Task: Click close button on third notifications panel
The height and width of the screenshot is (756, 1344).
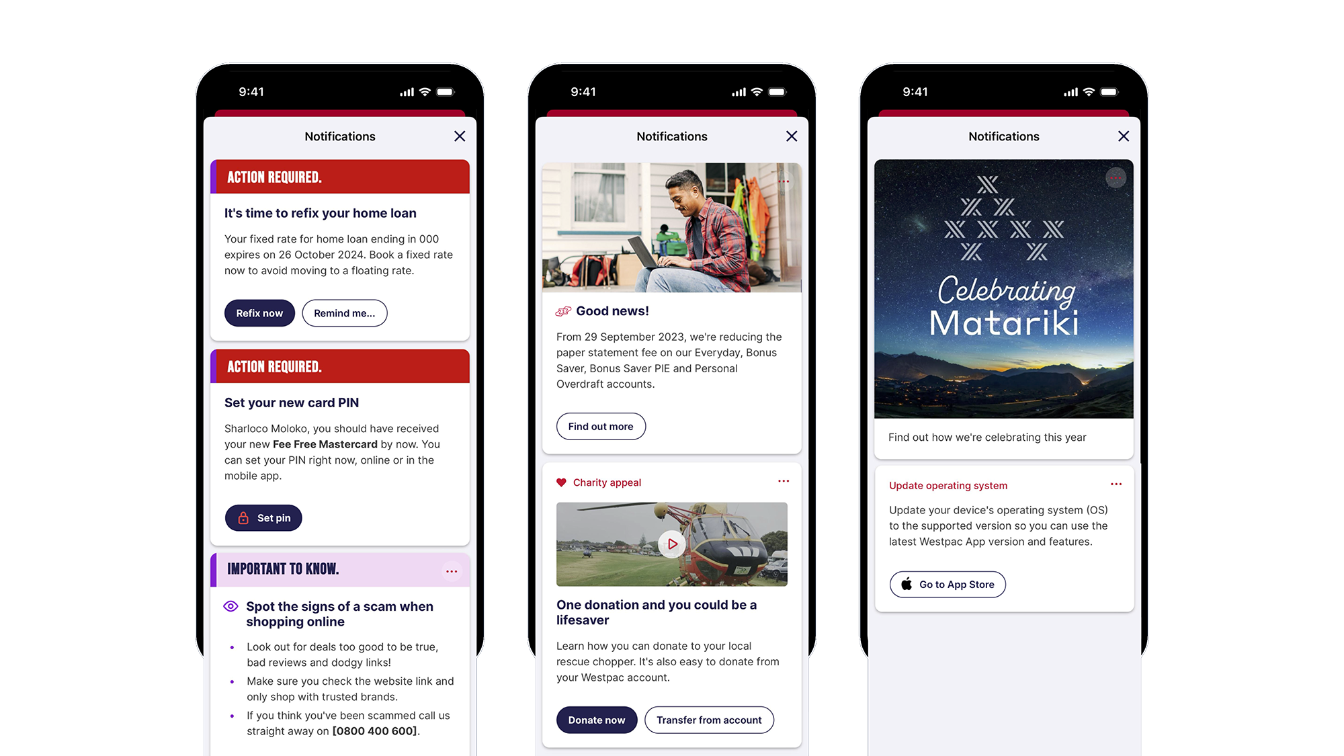Action: click(1124, 136)
